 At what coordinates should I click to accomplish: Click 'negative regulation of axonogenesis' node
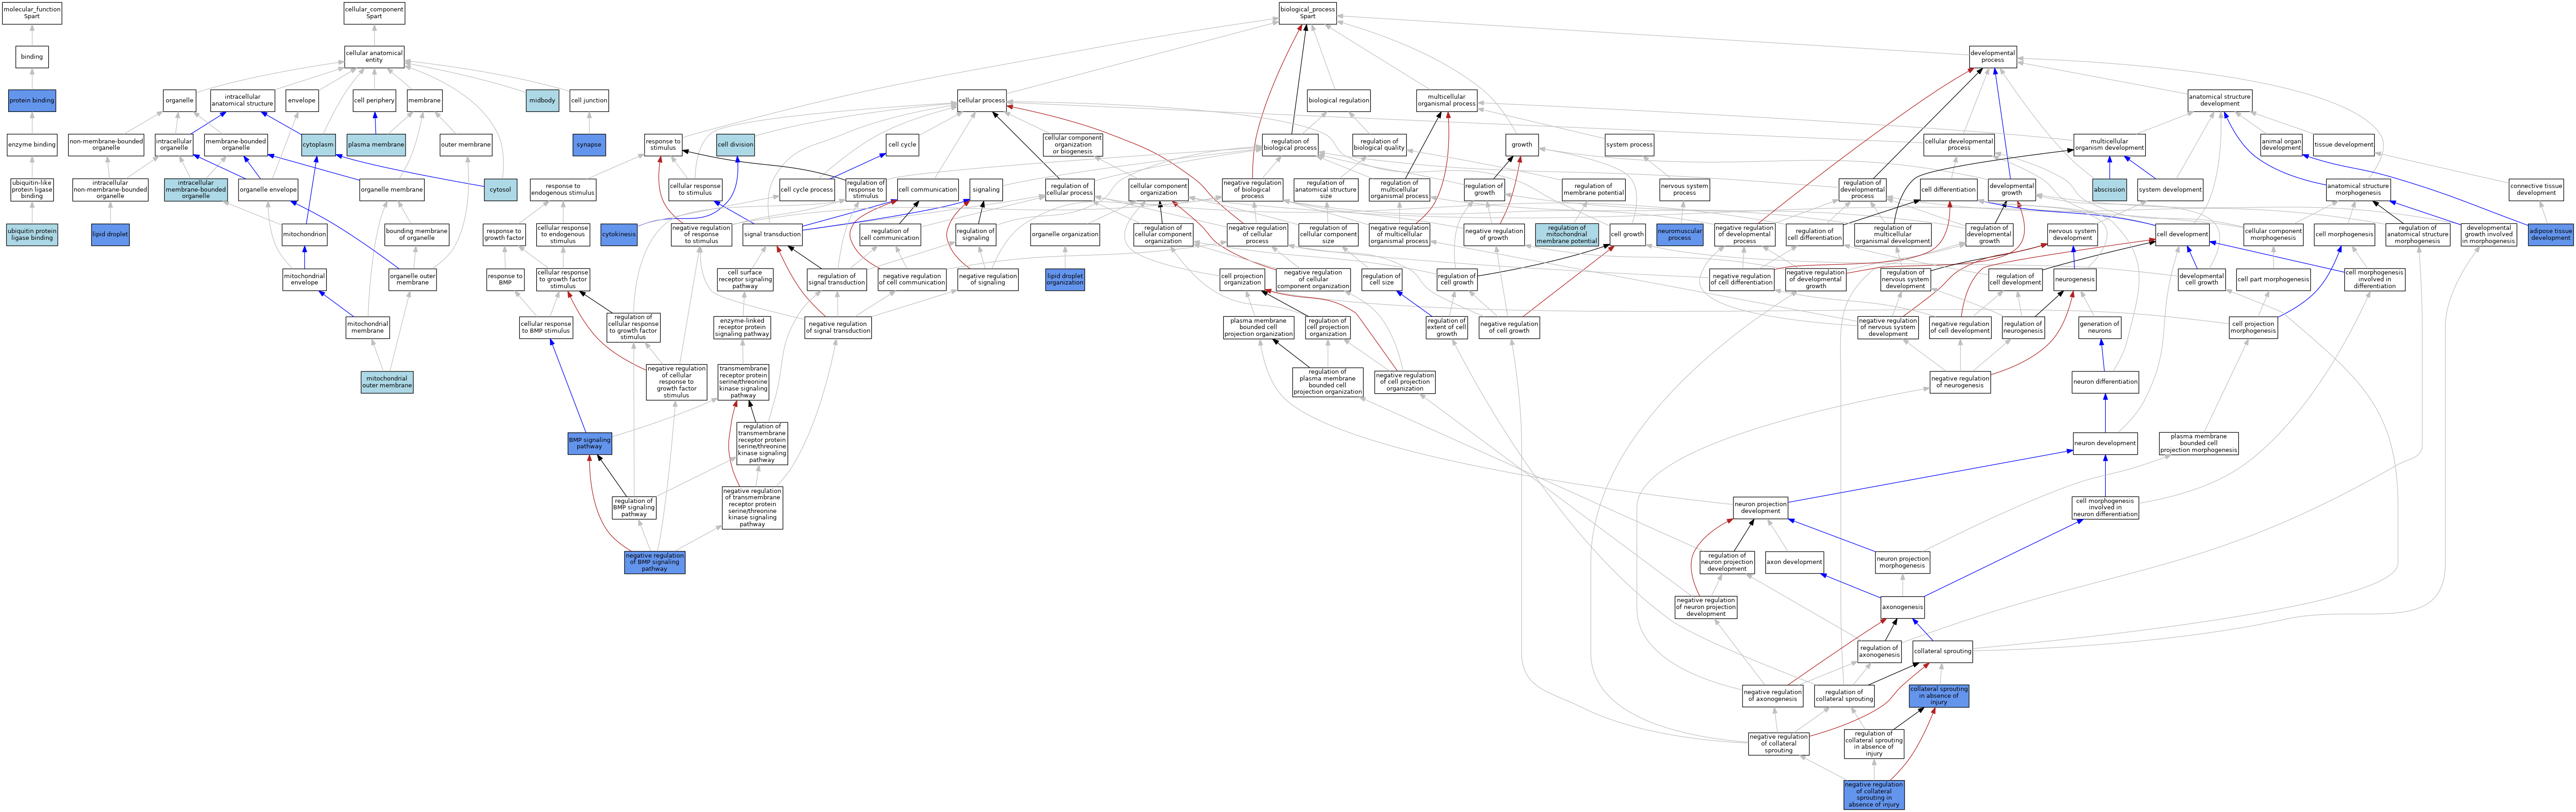[x=1773, y=696]
